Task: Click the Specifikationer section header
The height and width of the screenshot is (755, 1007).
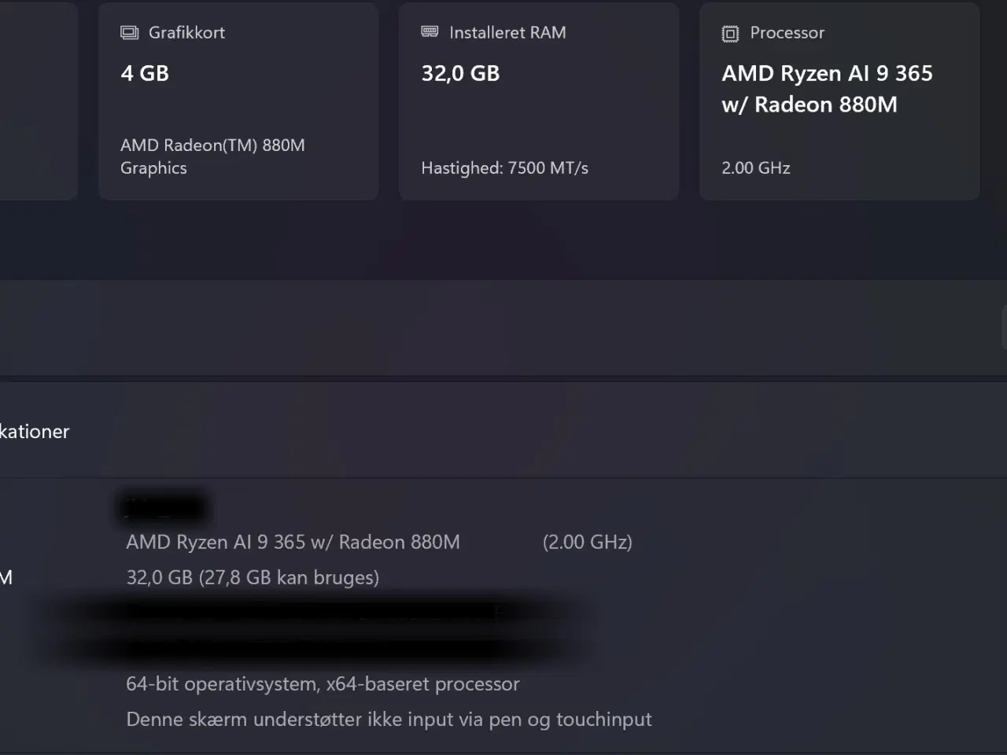Action: (x=35, y=431)
